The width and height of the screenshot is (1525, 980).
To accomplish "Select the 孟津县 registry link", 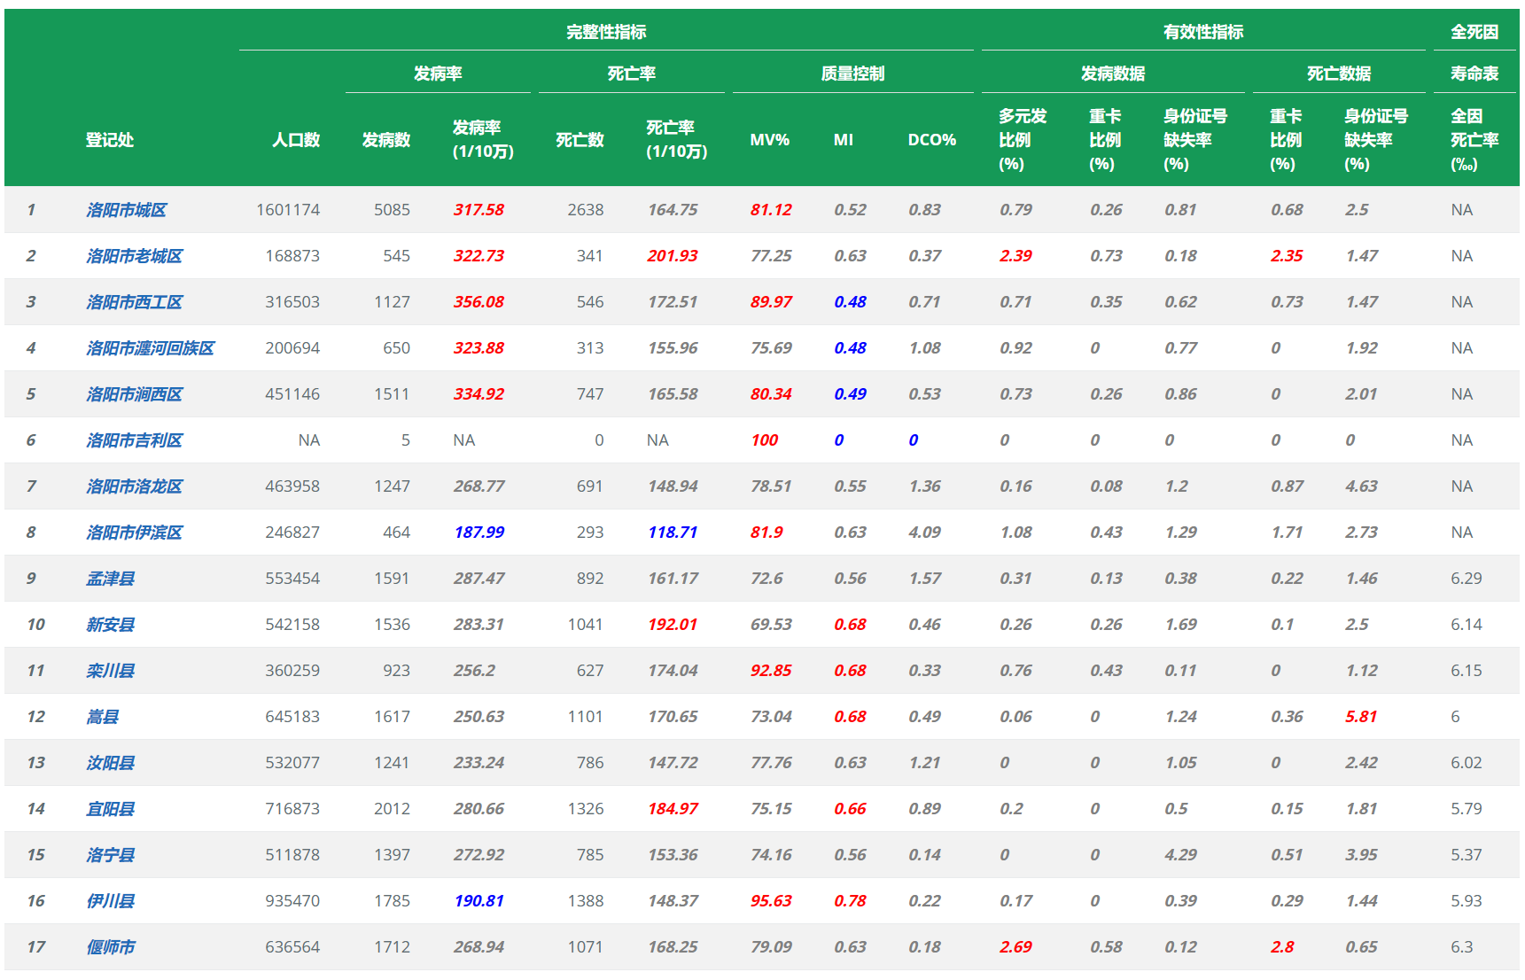I will [x=110, y=579].
